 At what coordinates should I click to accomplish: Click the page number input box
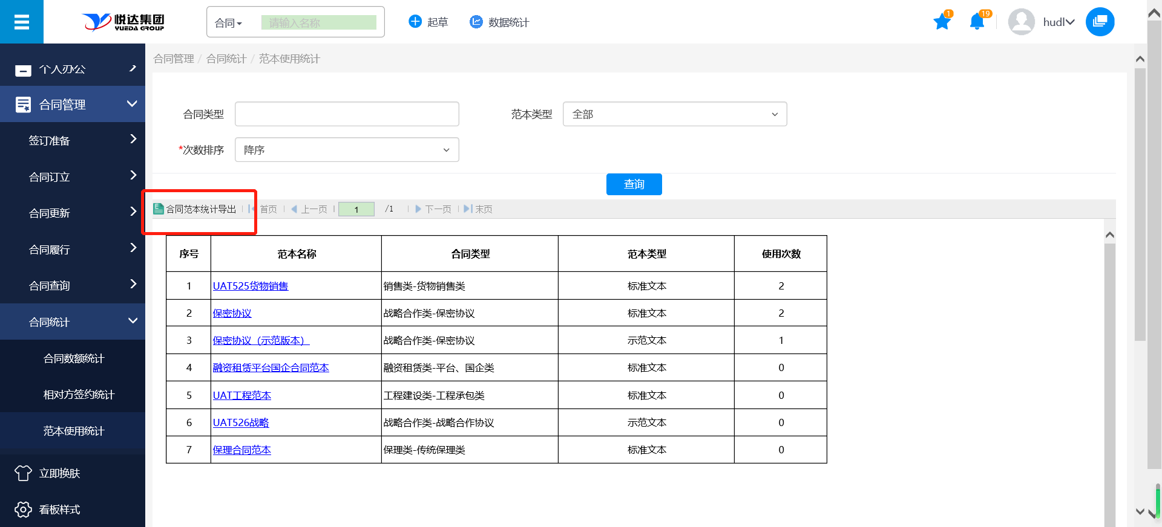(356, 209)
